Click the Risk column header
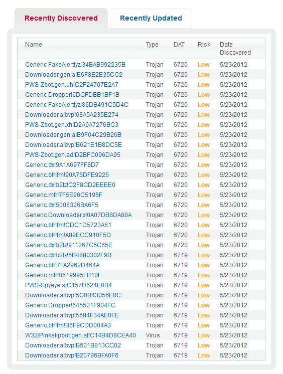This screenshot has height=374, width=283. click(204, 45)
